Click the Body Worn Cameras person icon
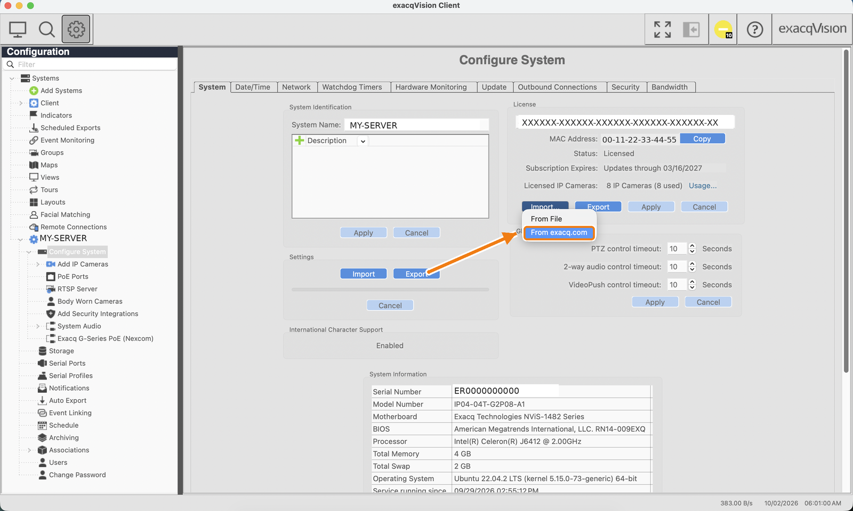Screen dimensions: 853x511 51,301
